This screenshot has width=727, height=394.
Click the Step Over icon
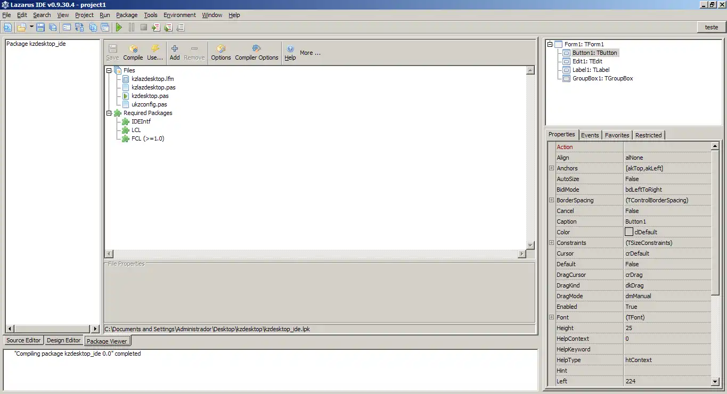(168, 27)
